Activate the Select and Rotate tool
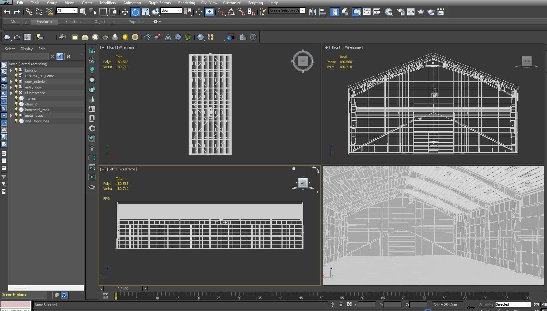Screen dimensions: 547x311 (x=135, y=12)
